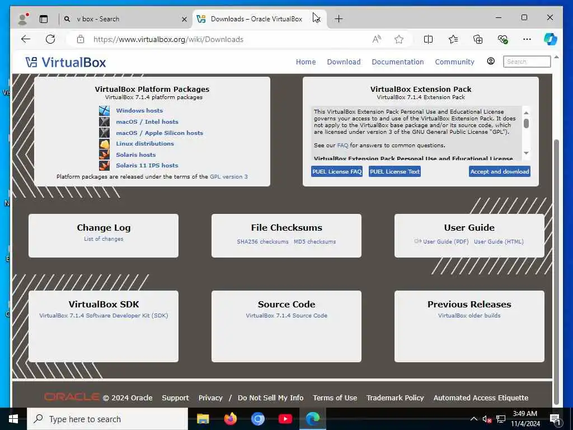The height and width of the screenshot is (430, 573).
Task: Open the VirtualBox 7.1.4 Software Developer Kit link
Action: [104, 316]
